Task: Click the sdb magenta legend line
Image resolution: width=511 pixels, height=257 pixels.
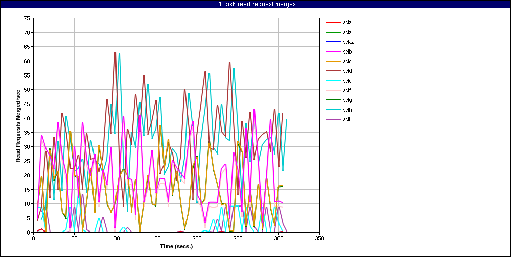Action: [x=333, y=52]
